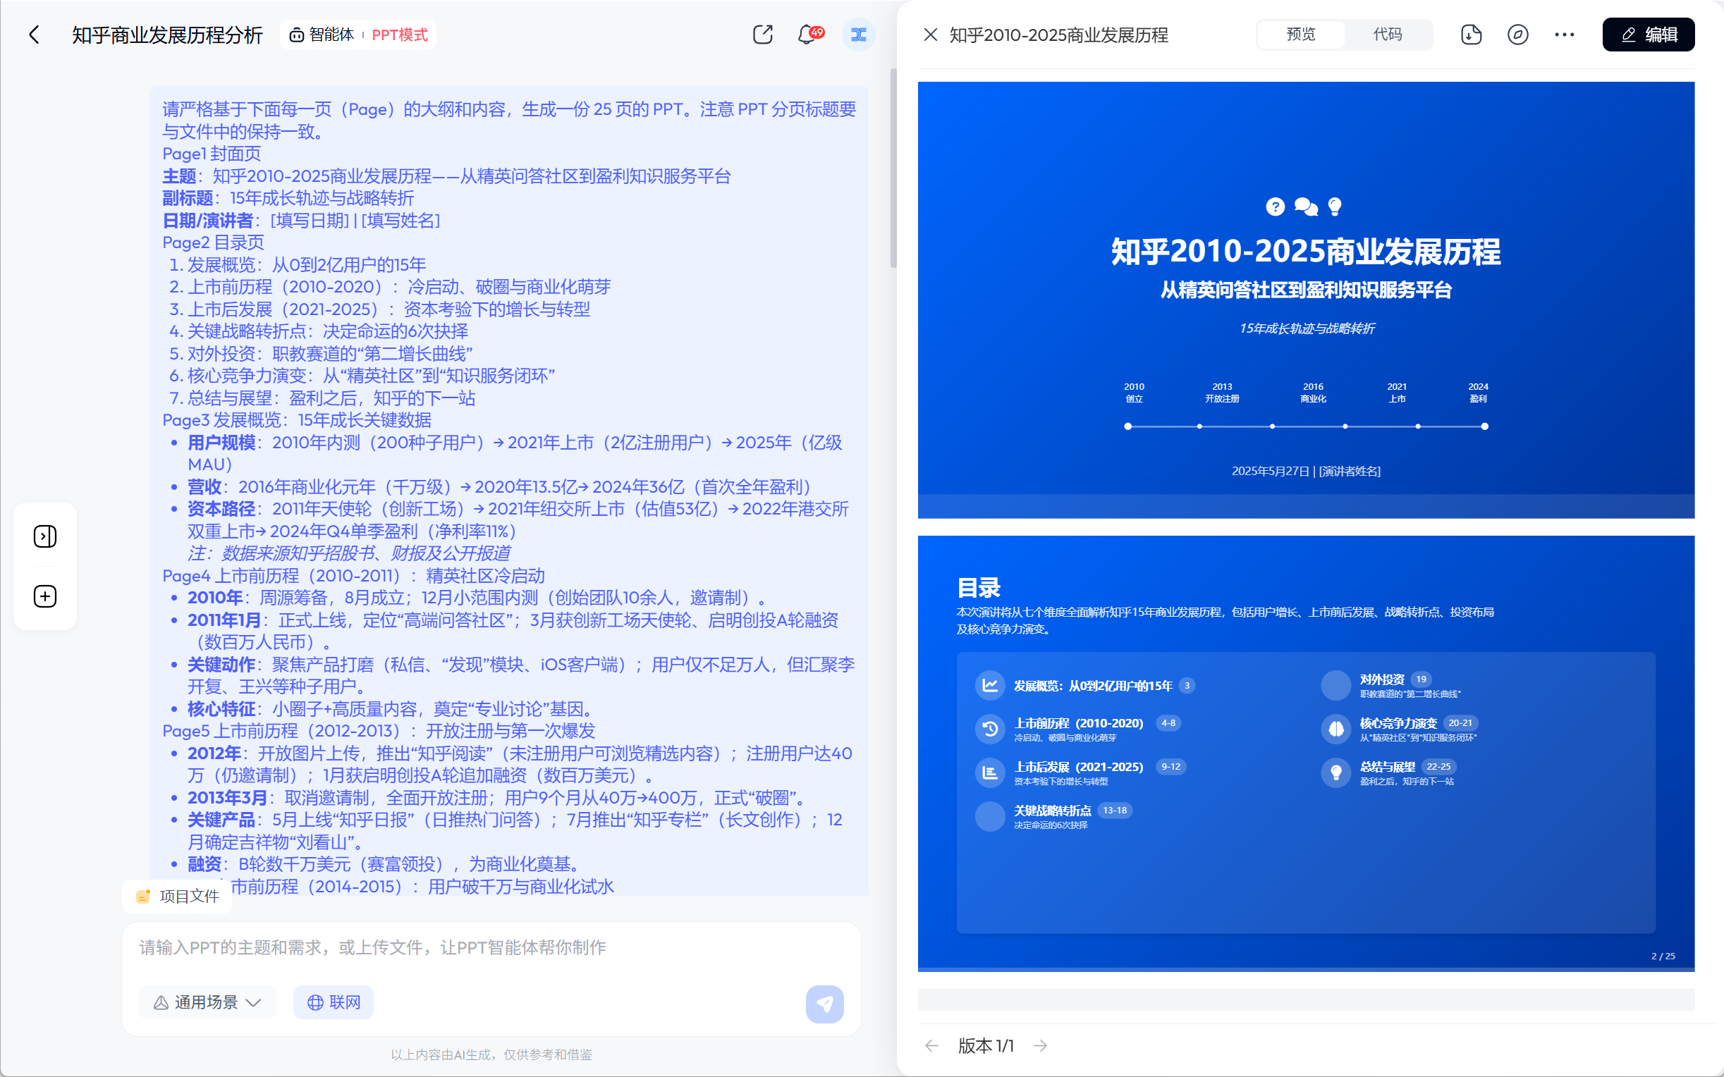The image size is (1724, 1077).
Task: Click the send arrow button
Action: tap(824, 1004)
